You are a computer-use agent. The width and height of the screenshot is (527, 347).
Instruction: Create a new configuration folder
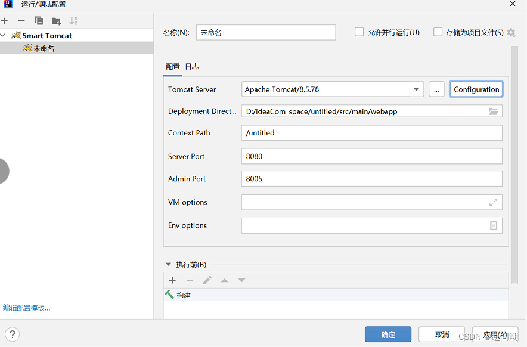[57, 21]
